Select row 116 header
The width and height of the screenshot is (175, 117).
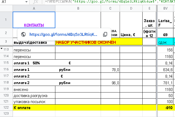[6, 70]
